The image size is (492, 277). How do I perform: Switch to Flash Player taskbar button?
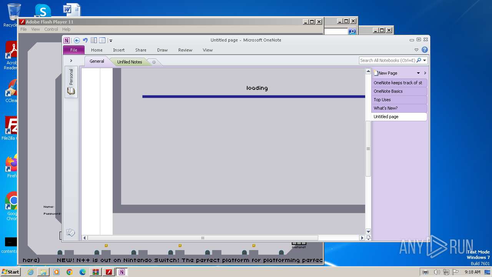click(x=109, y=272)
